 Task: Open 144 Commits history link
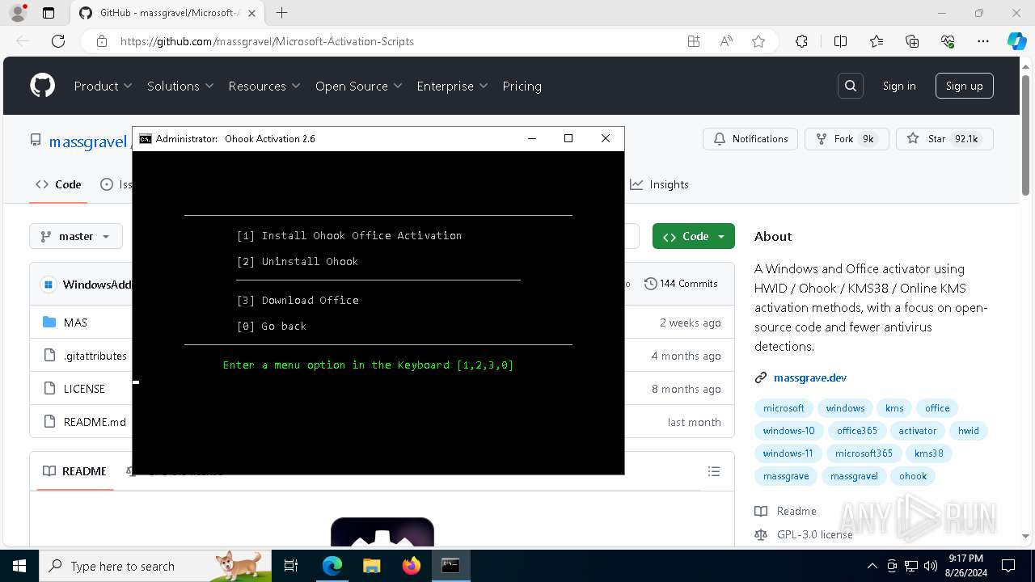point(681,284)
